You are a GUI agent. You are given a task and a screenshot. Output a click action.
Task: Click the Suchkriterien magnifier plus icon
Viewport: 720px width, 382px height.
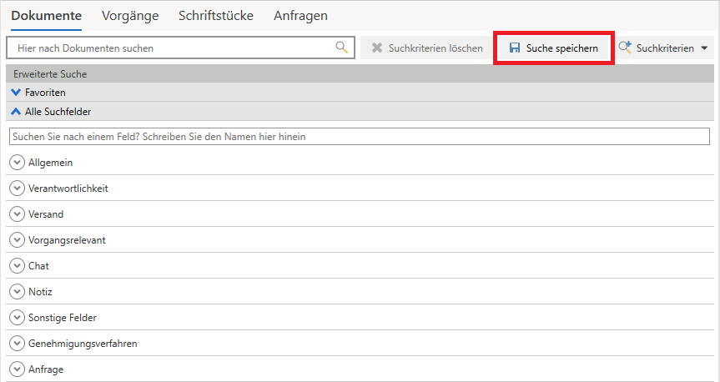[624, 48]
